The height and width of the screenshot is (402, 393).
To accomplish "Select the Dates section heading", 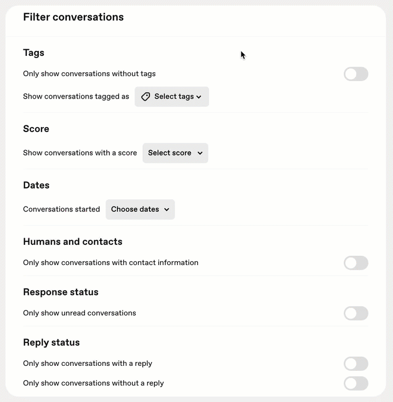I will pyautogui.click(x=36, y=185).
